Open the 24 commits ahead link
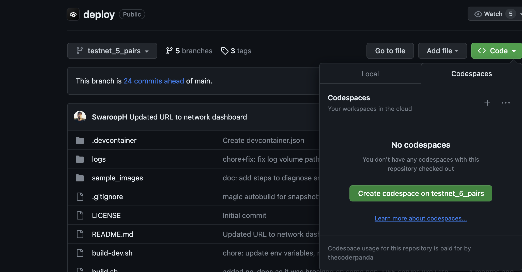Image resolution: width=522 pixels, height=272 pixels. point(154,81)
